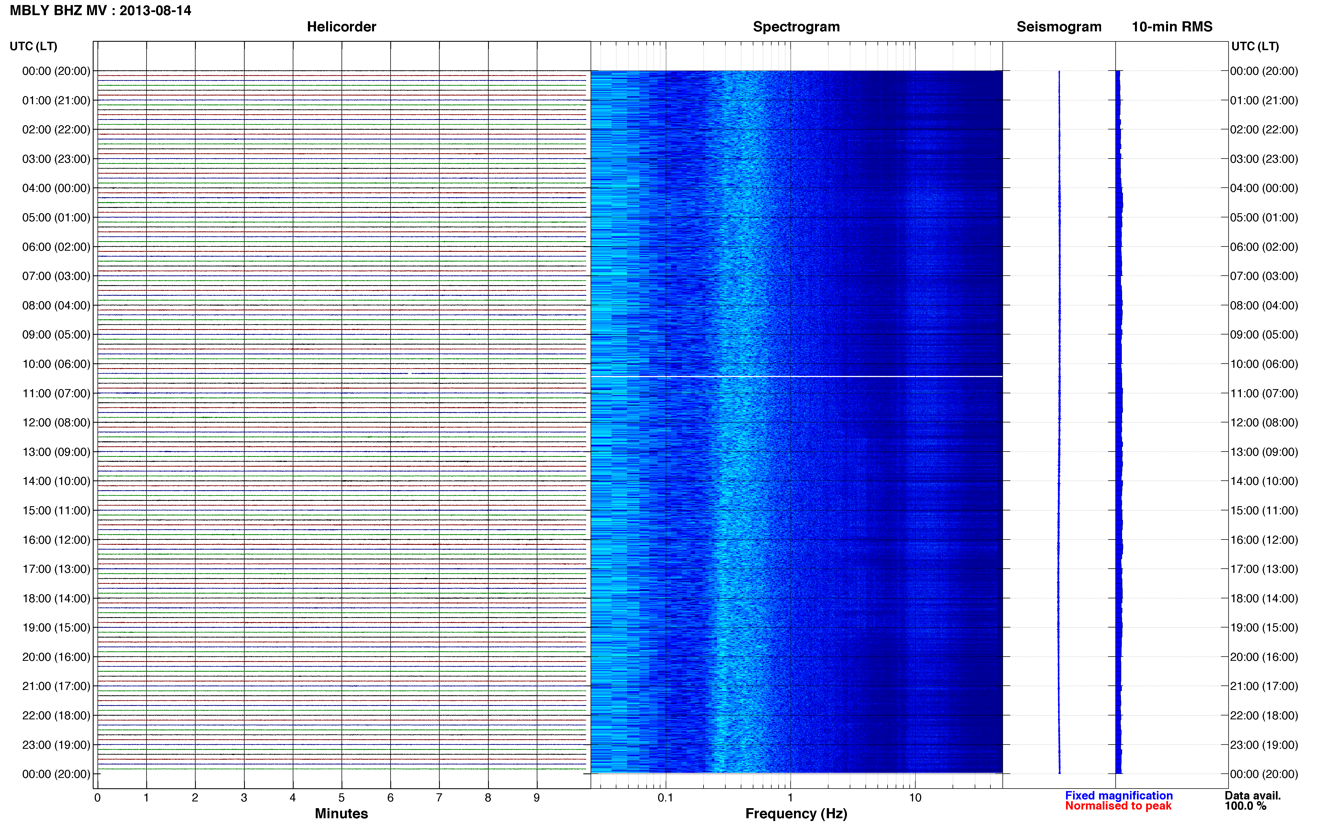This screenshot has width=1328, height=830.
Task: Click '03:00 (23:00)' on the left helicorder axis
Action: [56, 159]
